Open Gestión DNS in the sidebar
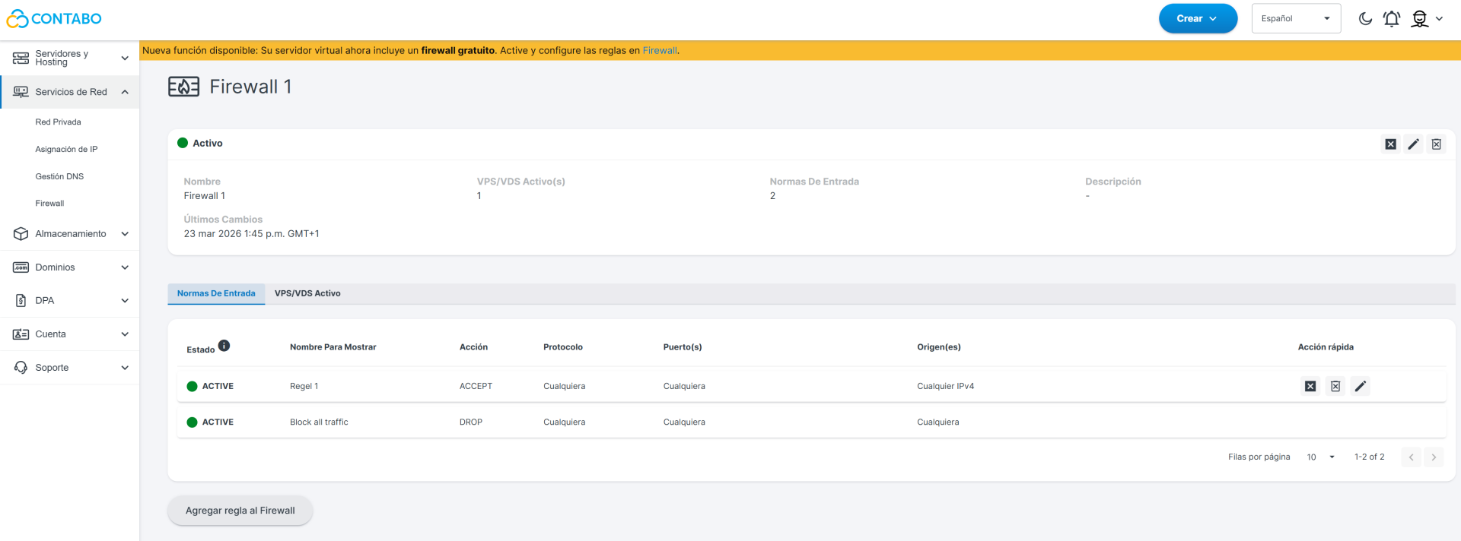The image size is (1461, 541). point(59,176)
